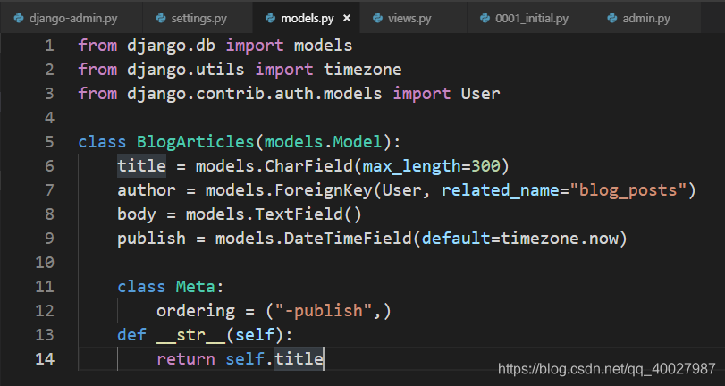Click the word 'timezone' on line 2

363,70
